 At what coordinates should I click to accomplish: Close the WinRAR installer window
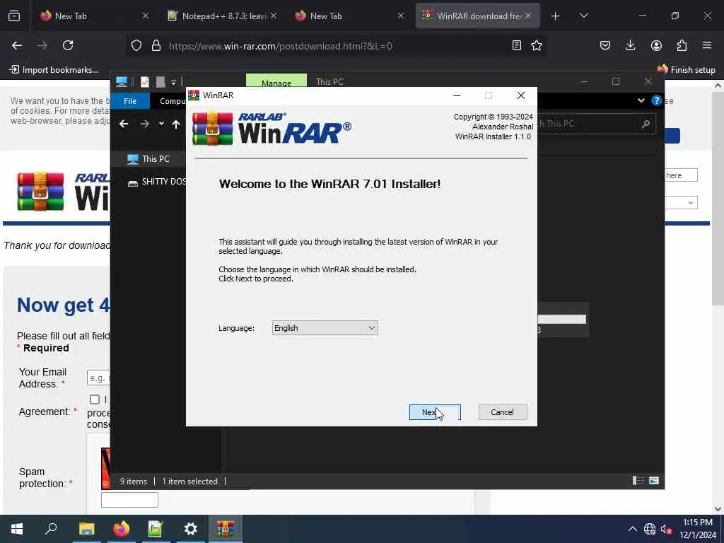[x=521, y=95]
